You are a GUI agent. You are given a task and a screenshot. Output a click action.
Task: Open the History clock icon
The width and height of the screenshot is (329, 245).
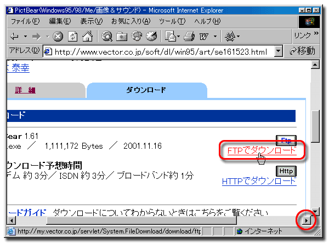(x=151, y=36)
